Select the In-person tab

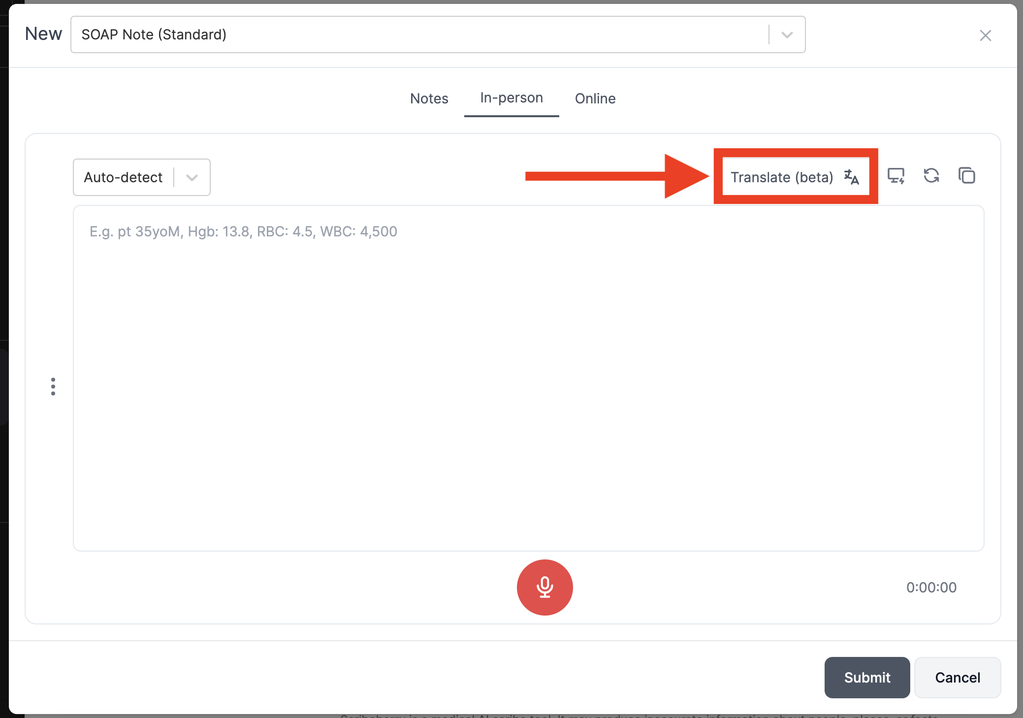click(x=511, y=98)
